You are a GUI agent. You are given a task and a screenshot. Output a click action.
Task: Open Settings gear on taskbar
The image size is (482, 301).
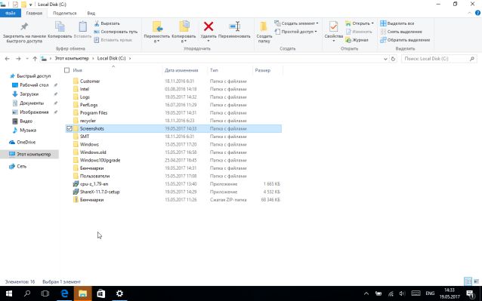(119, 293)
